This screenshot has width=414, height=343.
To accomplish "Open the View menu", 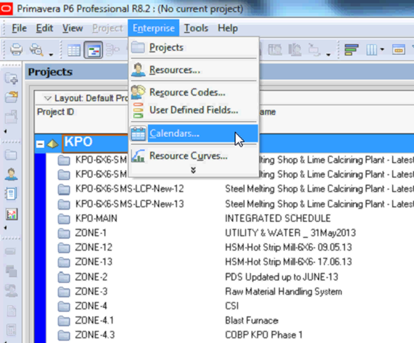I will click(72, 28).
